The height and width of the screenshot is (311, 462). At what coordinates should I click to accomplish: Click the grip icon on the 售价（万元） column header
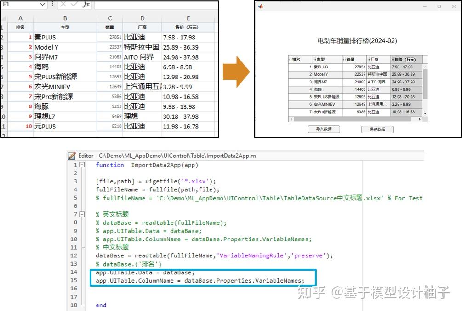(x=393, y=59)
